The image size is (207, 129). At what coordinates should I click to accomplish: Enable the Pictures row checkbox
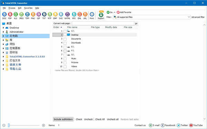coord(65,63)
